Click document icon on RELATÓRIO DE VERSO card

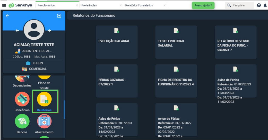pos(236,30)
